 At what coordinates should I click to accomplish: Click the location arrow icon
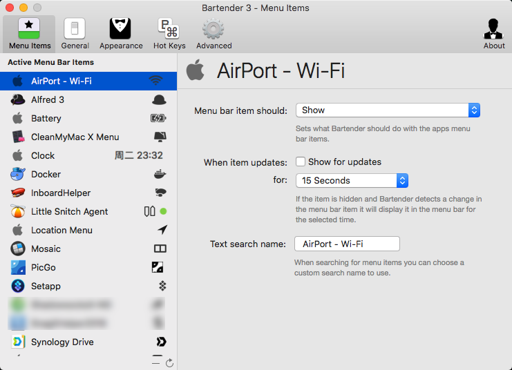tap(162, 230)
